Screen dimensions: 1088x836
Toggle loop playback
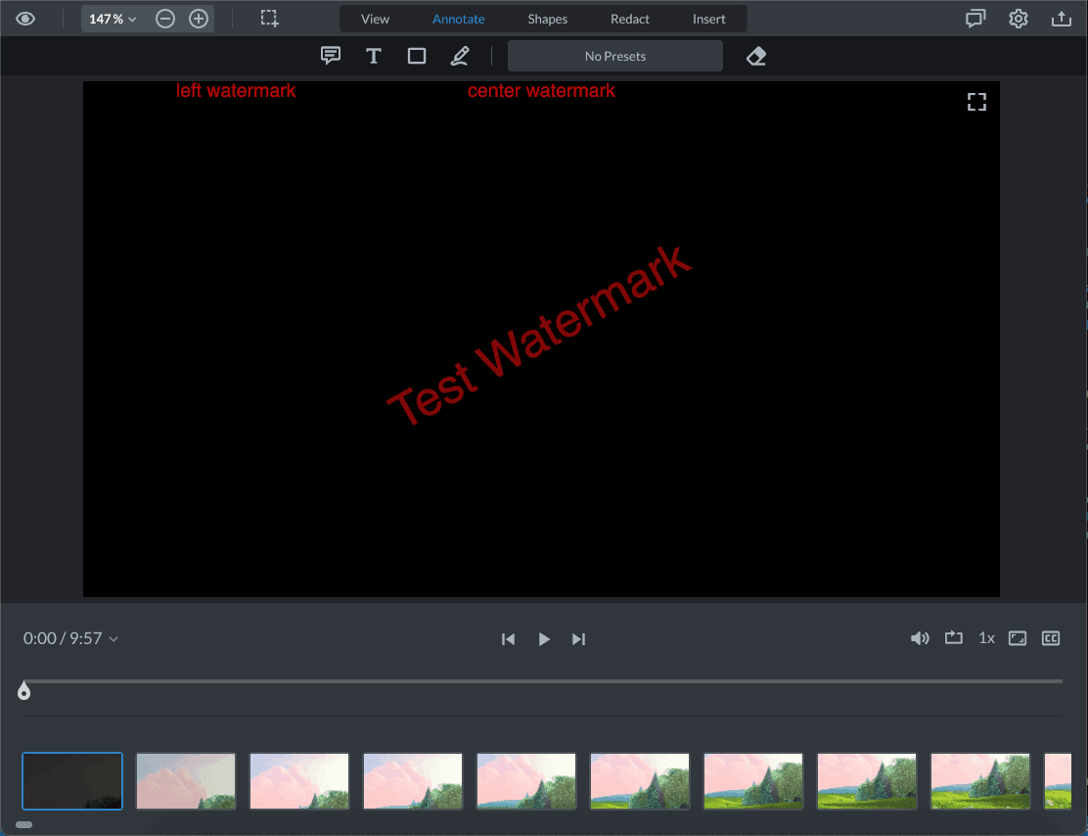[x=954, y=638]
